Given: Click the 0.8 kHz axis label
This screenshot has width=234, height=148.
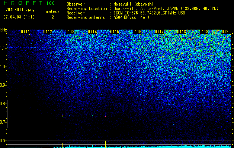Looking at the screenshot, I should click(x=3, y=104).
